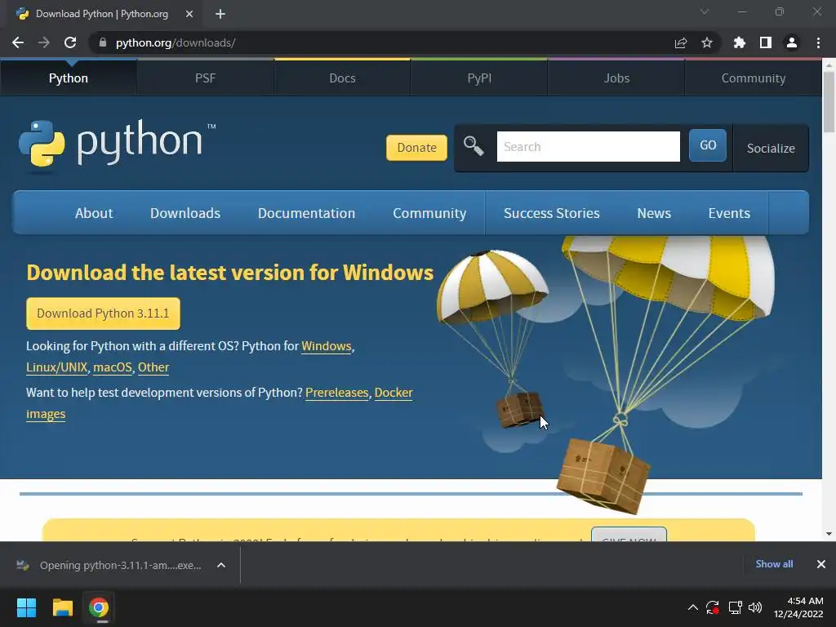Go back to the previous page
836x627 pixels.
pos(18,42)
